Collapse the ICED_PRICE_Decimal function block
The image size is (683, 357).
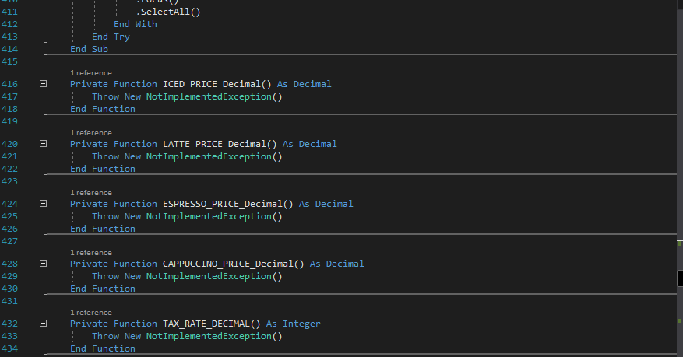click(x=43, y=84)
